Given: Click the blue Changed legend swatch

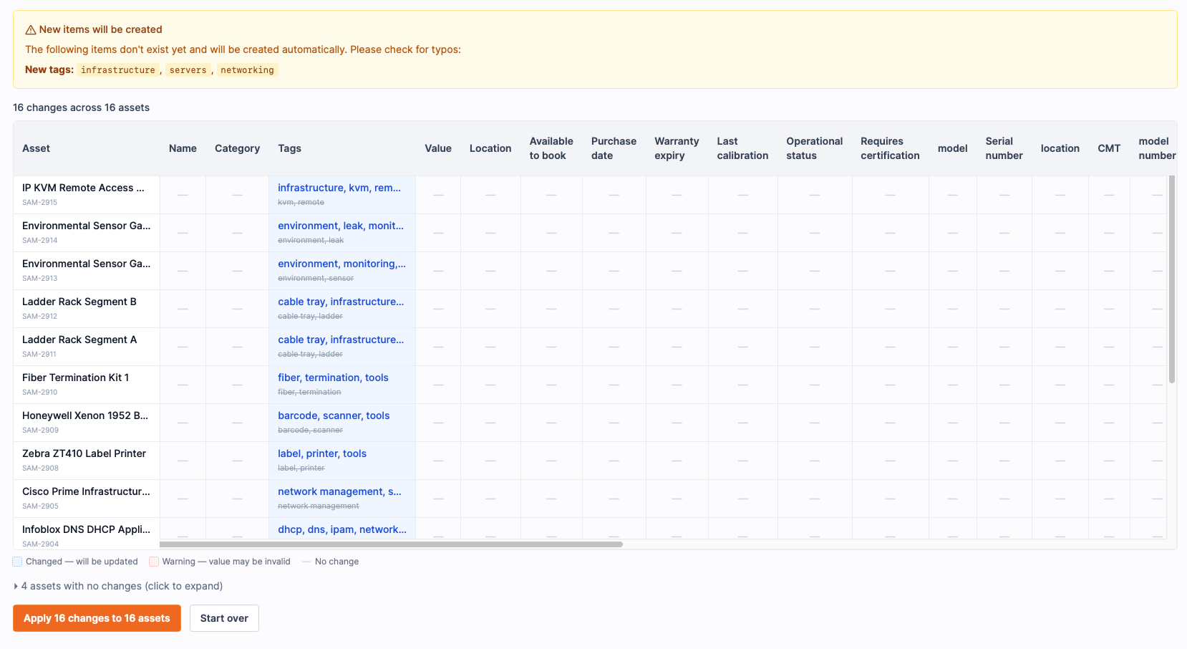Looking at the screenshot, I should tap(17, 562).
